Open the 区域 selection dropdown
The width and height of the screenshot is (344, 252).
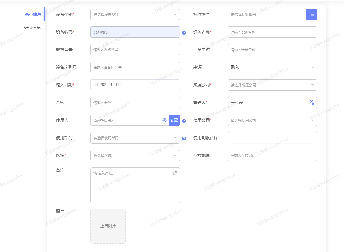pos(135,155)
